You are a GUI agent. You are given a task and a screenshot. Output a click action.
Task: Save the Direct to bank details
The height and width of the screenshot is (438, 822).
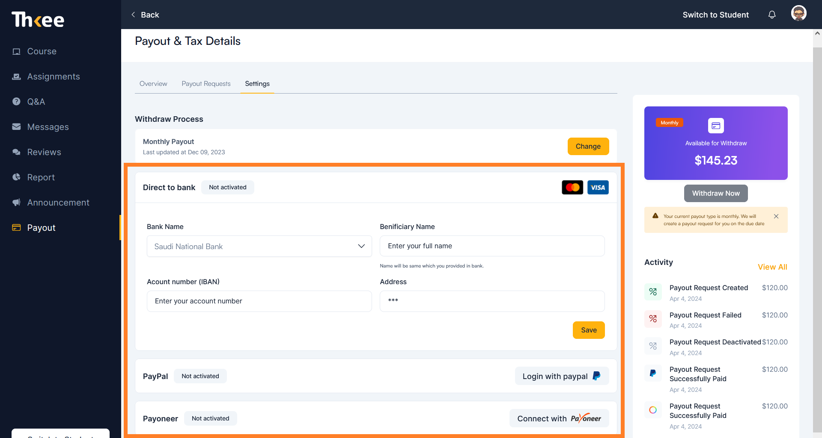(x=589, y=330)
